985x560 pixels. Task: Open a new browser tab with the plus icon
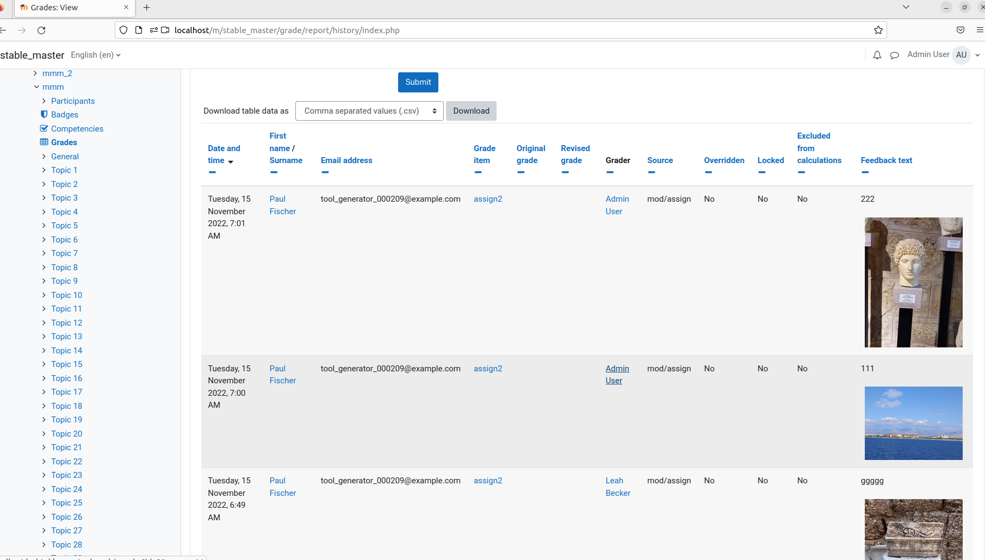146,7
